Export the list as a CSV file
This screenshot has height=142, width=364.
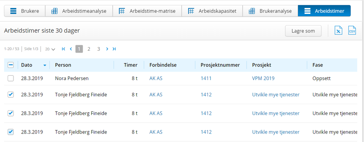[x=352, y=31]
